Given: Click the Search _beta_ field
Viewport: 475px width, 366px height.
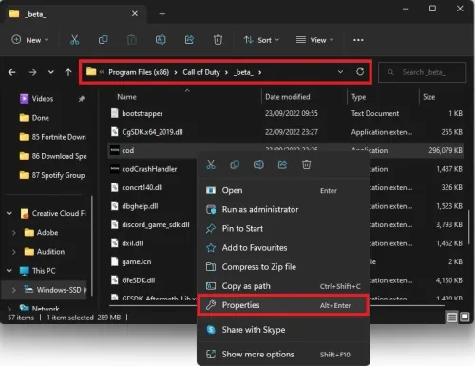Looking at the screenshot, I should coord(422,72).
